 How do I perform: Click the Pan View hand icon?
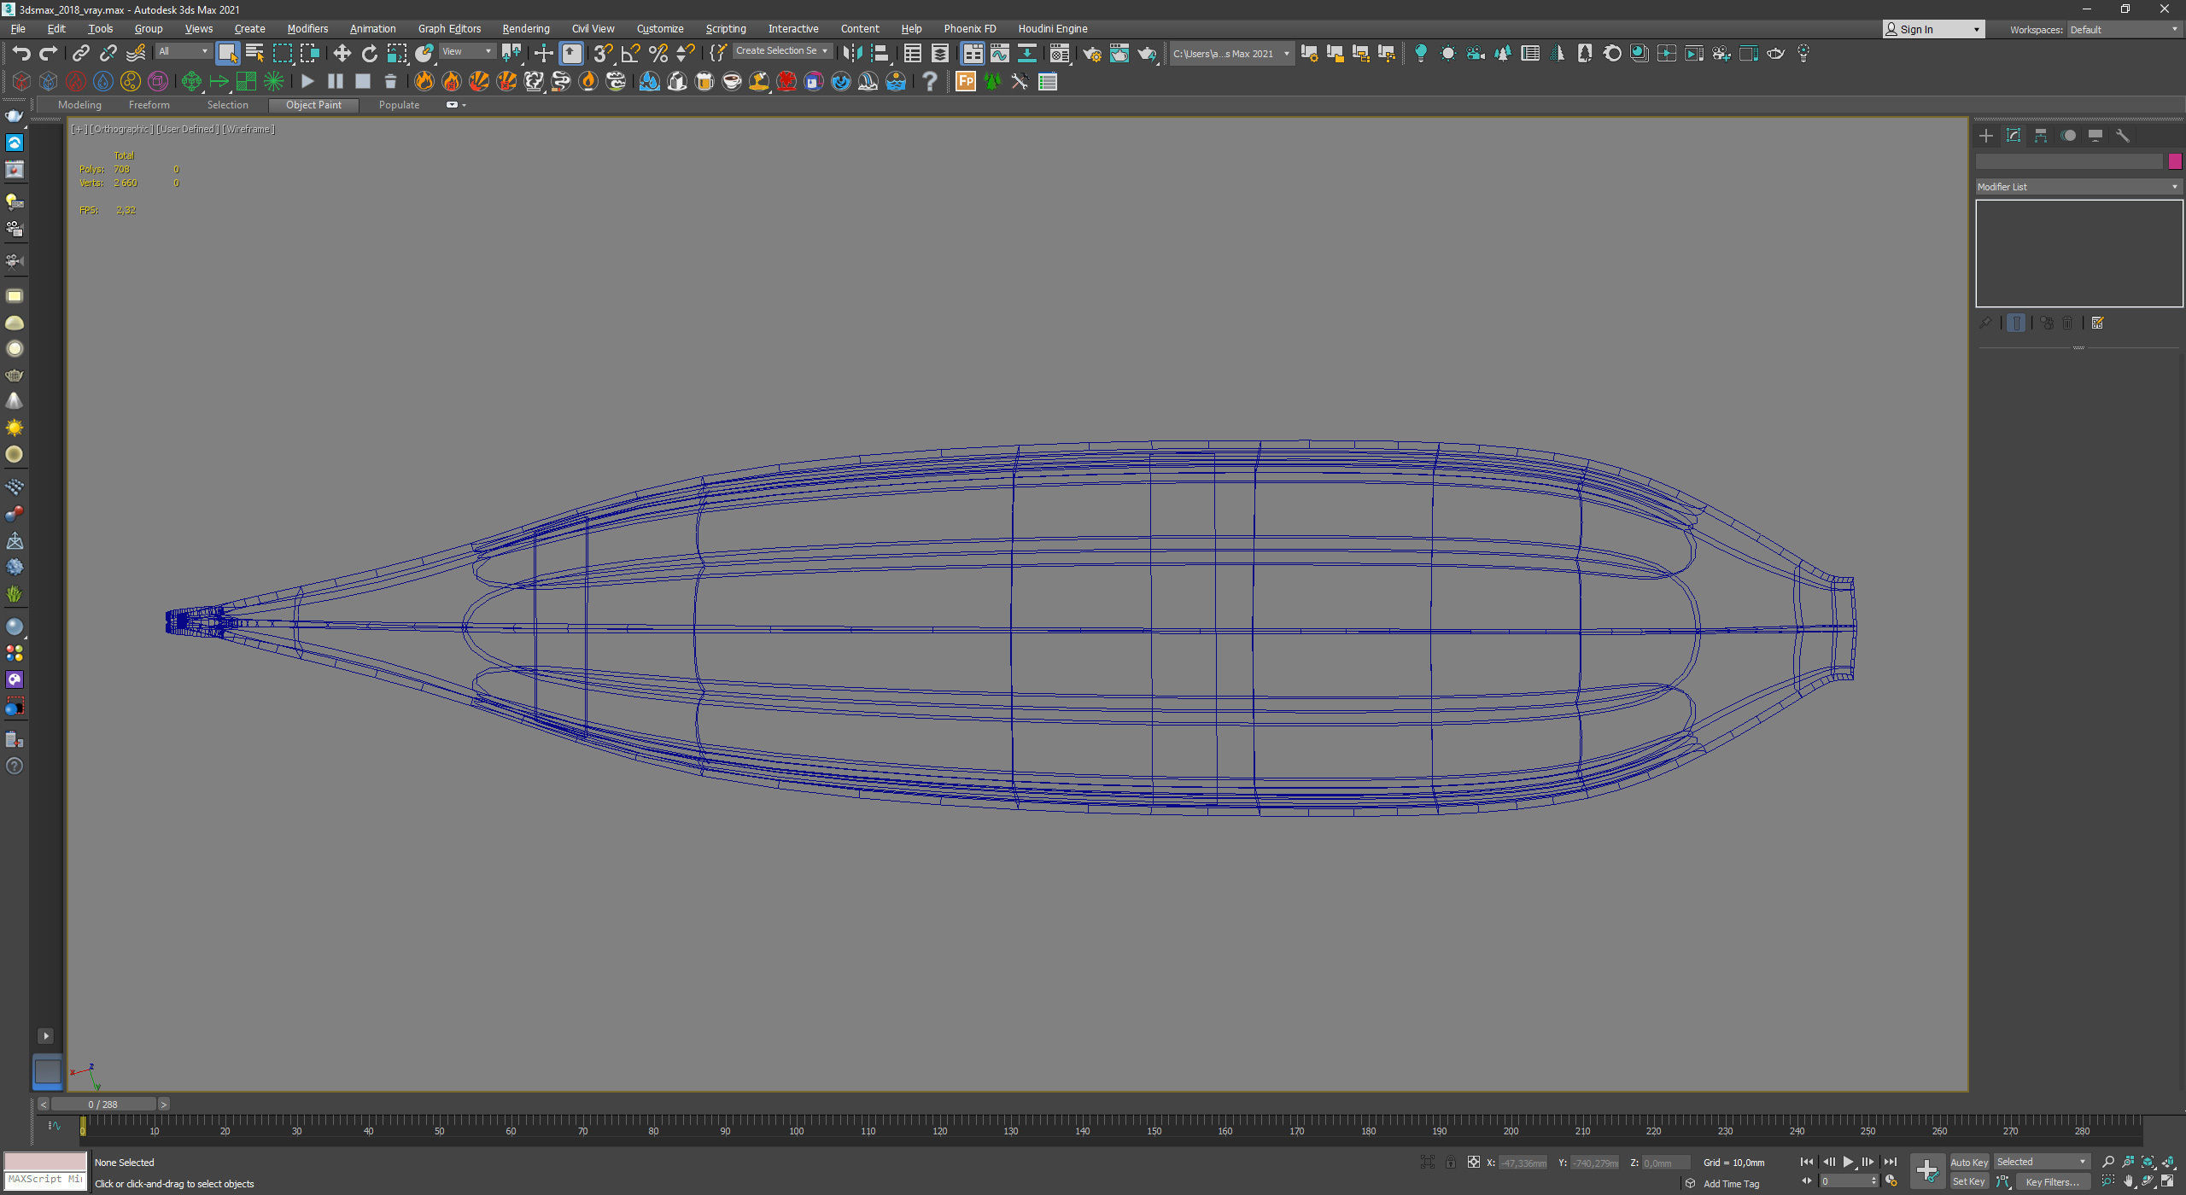click(x=2128, y=1181)
